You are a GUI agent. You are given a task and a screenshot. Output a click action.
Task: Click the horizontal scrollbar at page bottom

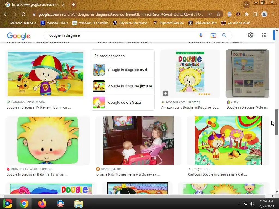tap(135, 196)
